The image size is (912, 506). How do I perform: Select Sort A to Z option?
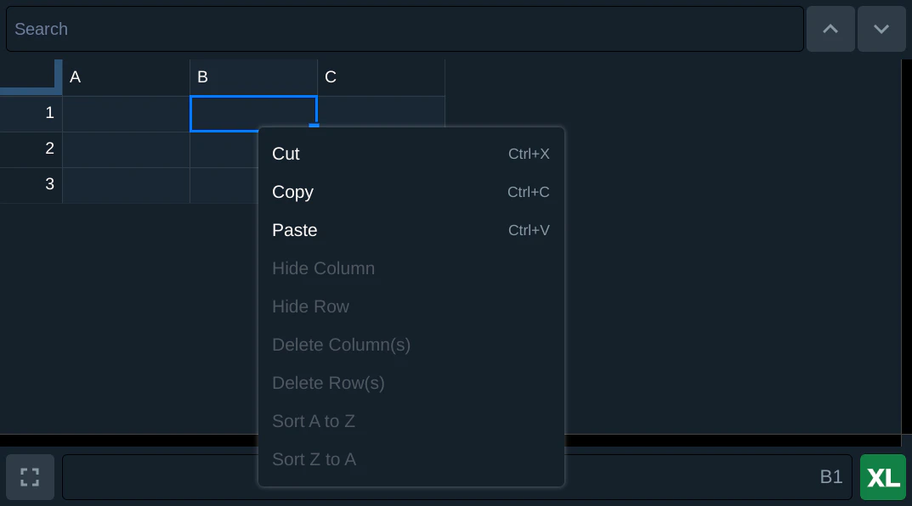tap(411, 421)
